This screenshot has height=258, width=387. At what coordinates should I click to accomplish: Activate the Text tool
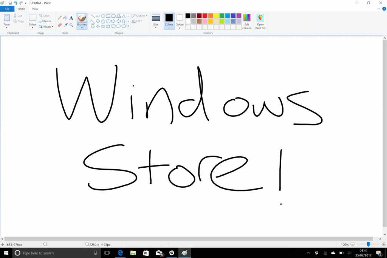(71, 17)
